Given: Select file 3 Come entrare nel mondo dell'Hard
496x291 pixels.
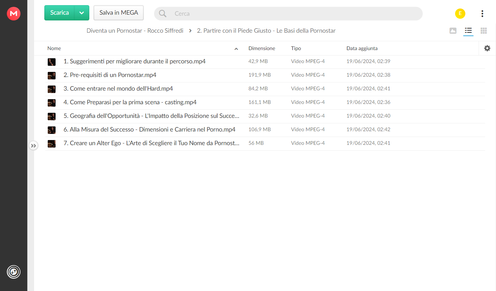Looking at the screenshot, I should 265,89.
